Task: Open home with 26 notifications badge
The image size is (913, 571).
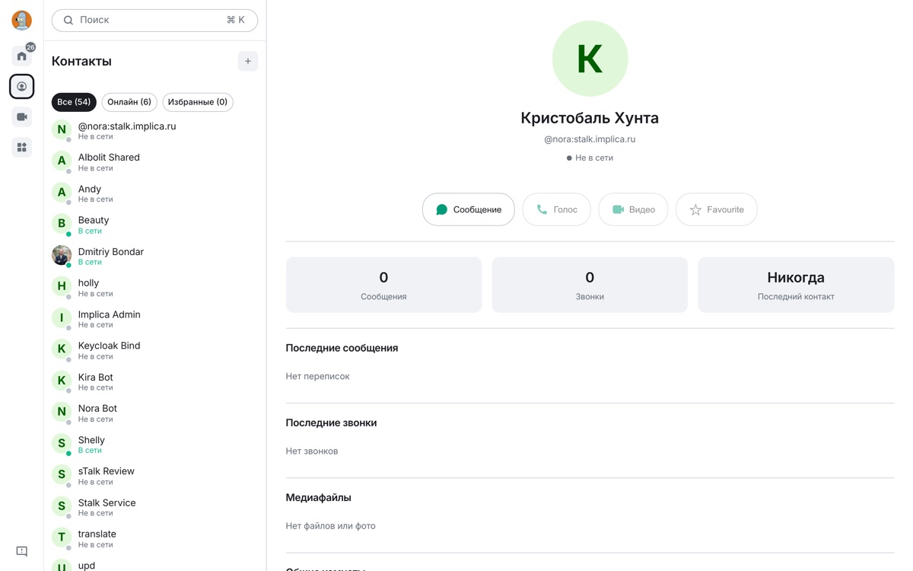Action: (22, 56)
